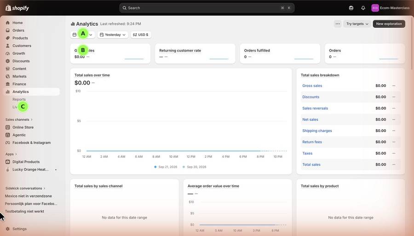The height and width of the screenshot is (236, 414).
Task: Open the USD $ currency selector
Action: pos(141,35)
